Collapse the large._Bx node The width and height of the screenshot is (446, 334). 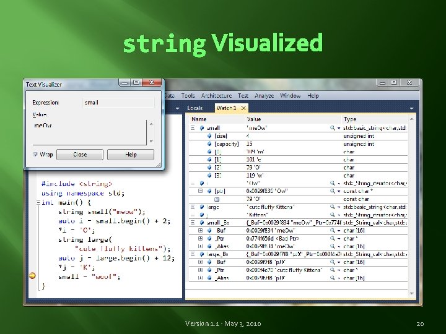click(x=193, y=254)
